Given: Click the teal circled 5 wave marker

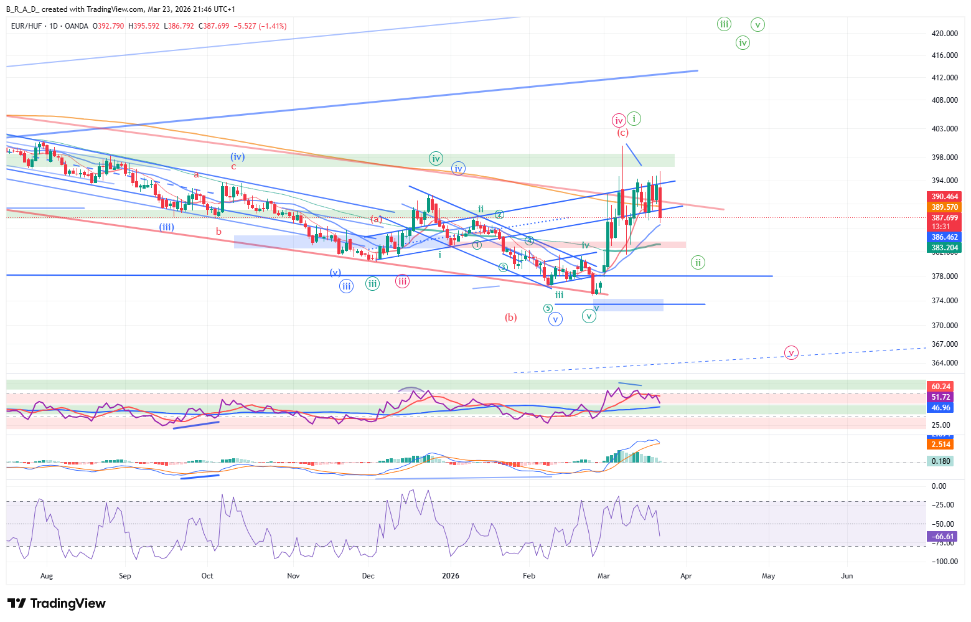Looking at the screenshot, I should click(x=548, y=308).
